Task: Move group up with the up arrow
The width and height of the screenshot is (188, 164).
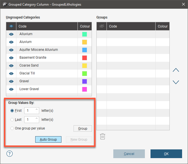Action: tap(176, 70)
